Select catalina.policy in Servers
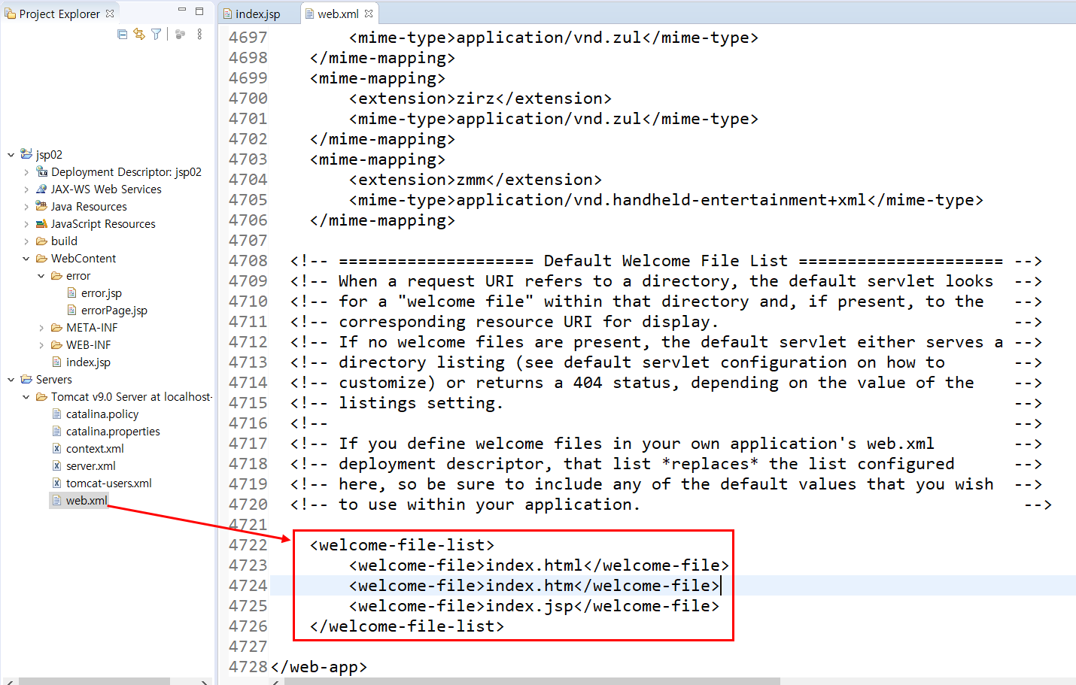Screen dimensions: 1076x685 (102, 414)
